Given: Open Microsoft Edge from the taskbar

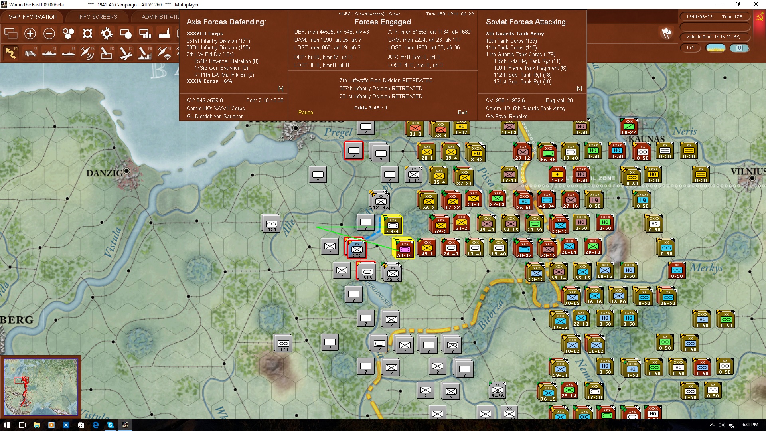Looking at the screenshot, I should click(x=96, y=425).
